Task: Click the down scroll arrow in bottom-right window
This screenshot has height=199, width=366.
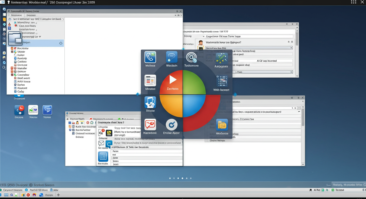Action: (x=303, y=164)
